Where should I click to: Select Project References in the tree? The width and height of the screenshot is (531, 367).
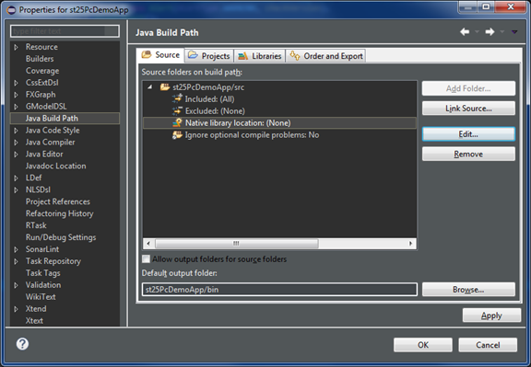pyautogui.click(x=58, y=201)
